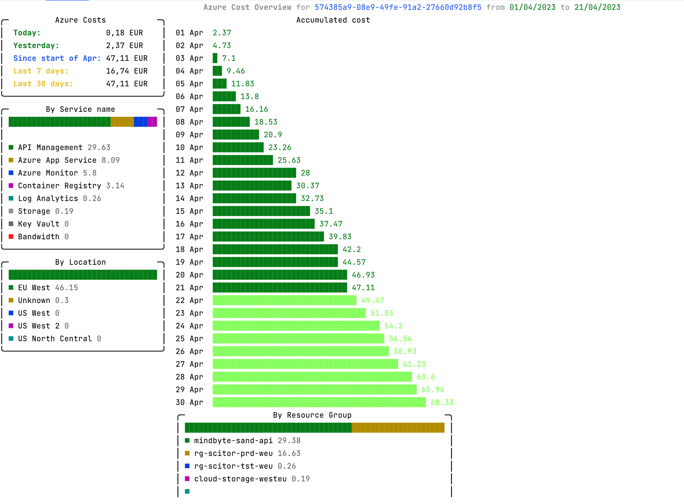Toggle the US West location entry

point(11,313)
